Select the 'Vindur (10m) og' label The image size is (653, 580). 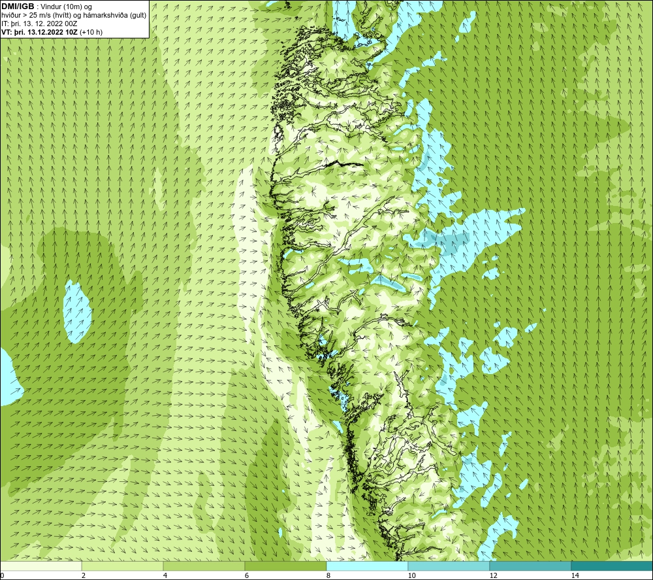pyautogui.click(x=67, y=7)
